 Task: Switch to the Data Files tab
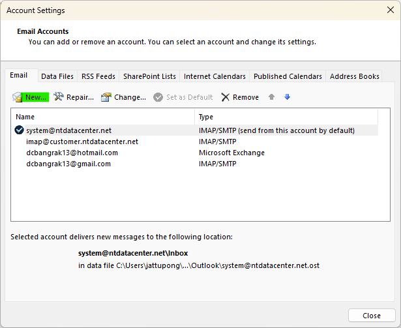(x=57, y=76)
